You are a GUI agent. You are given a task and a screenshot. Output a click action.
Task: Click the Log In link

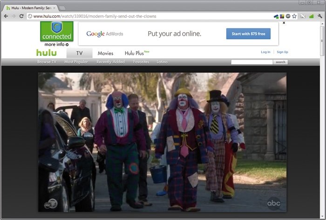click(x=265, y=52)
